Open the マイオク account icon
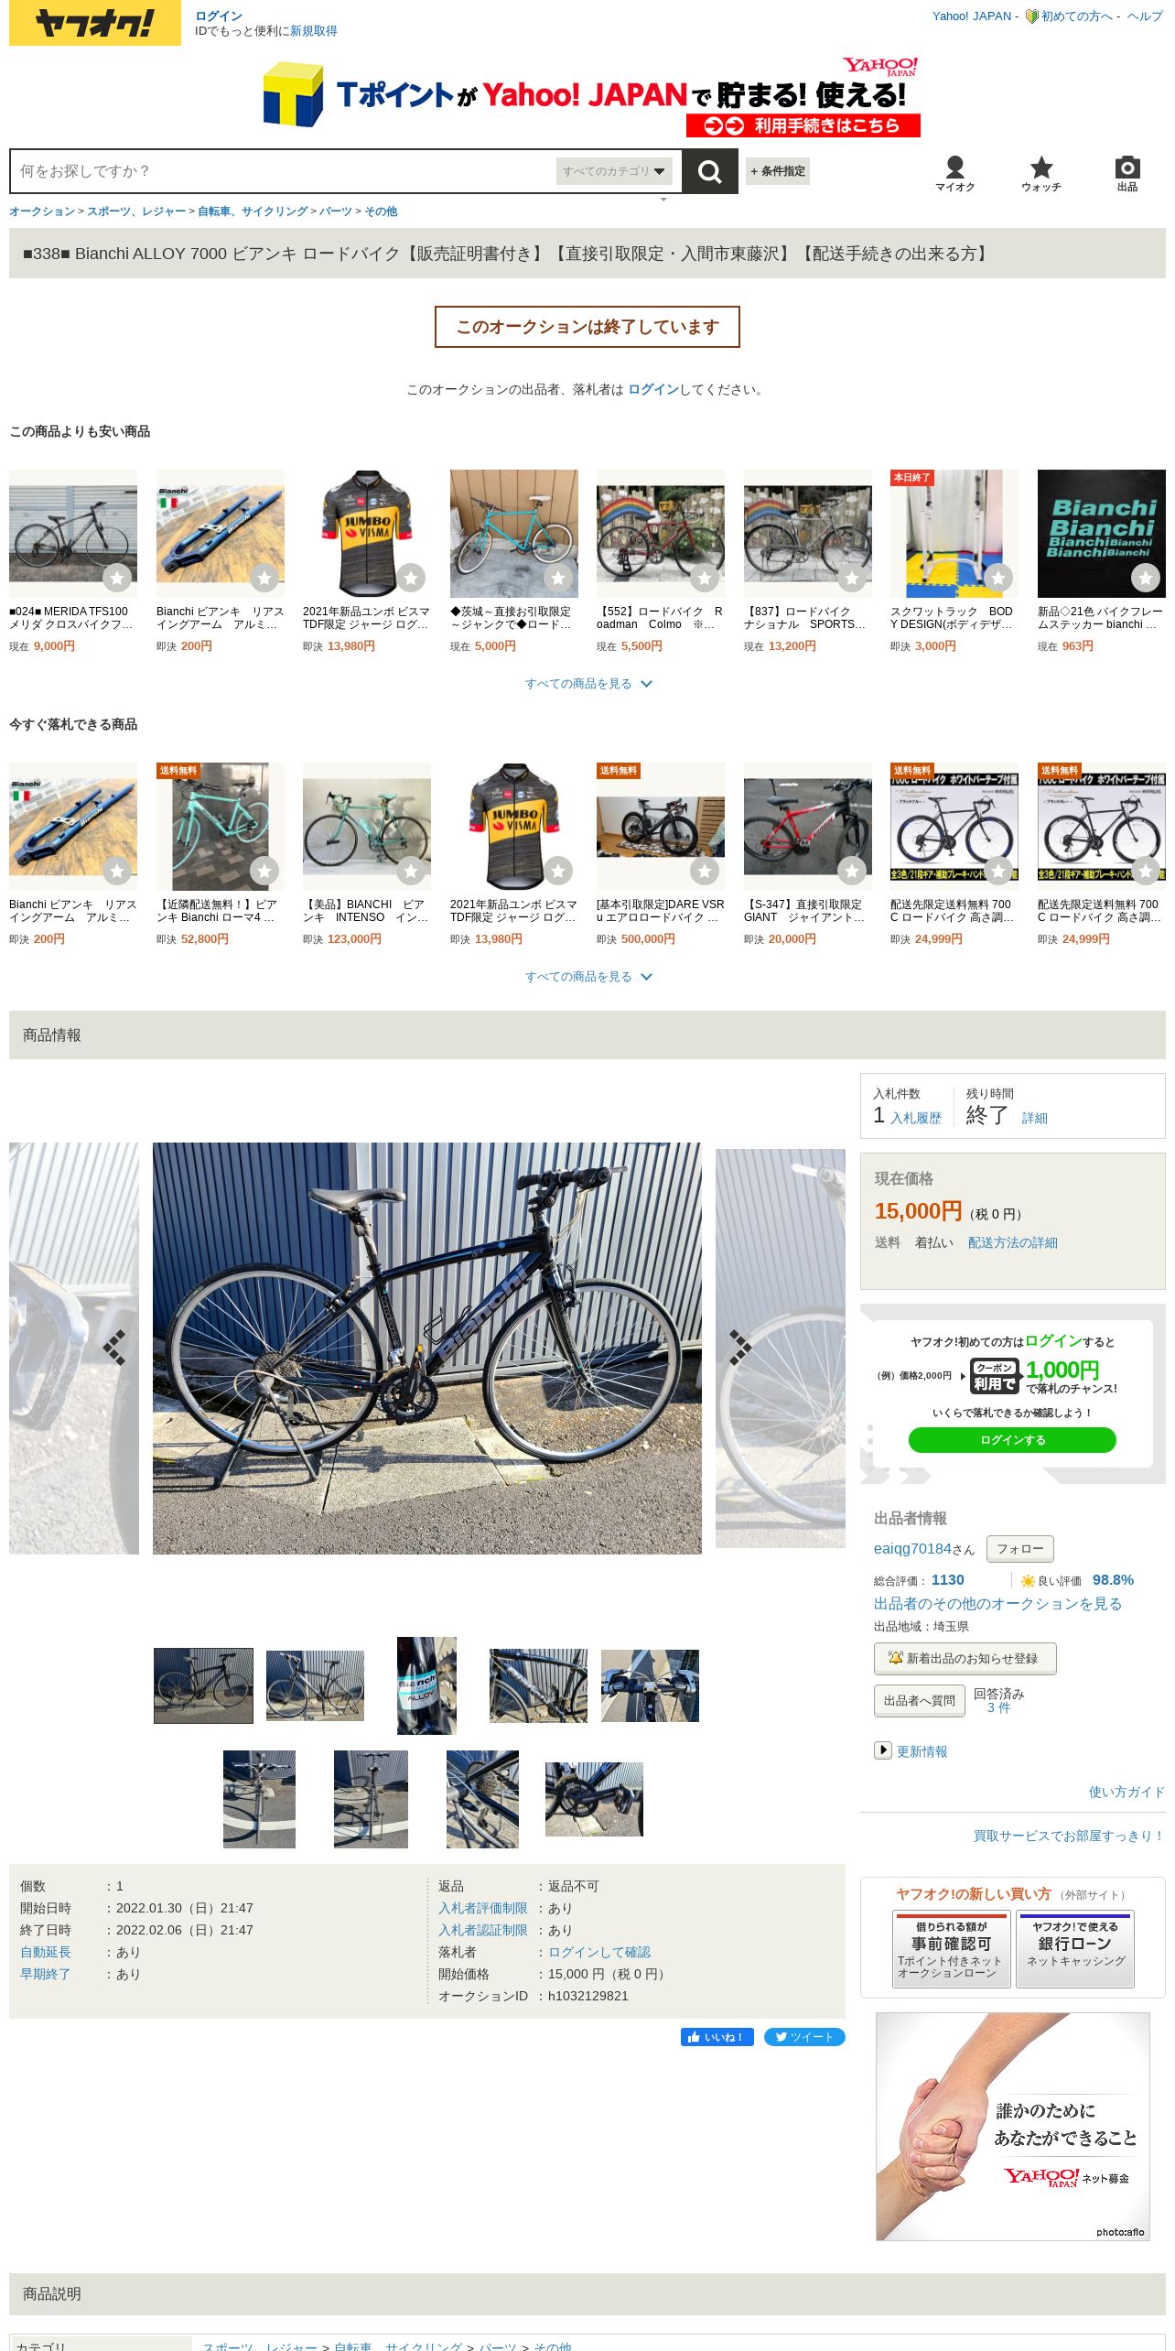 pos(954,173)
